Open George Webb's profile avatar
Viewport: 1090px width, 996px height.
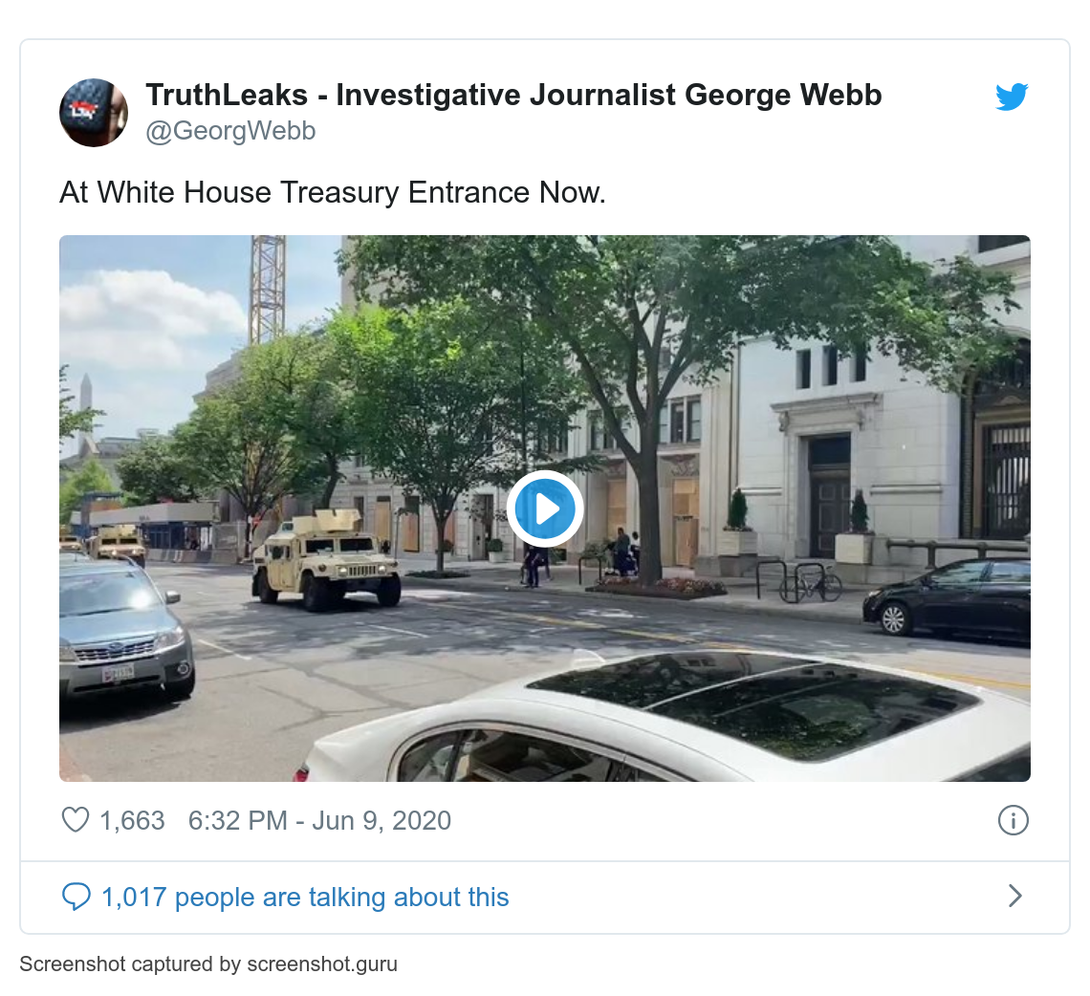click(x=93, y=113)
